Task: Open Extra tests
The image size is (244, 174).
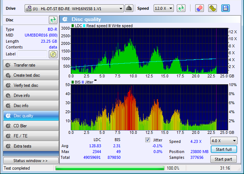Action: (x=31, y=146)
